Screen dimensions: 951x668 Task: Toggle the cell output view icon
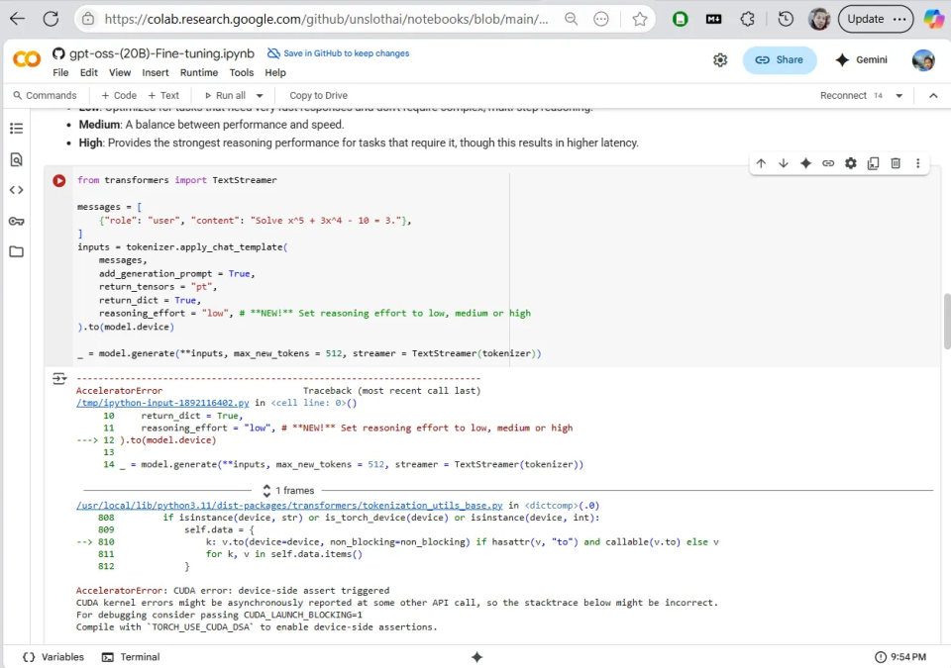(59, 378)
